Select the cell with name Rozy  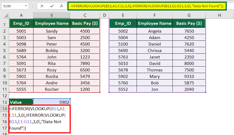pyautogui.click(x=52, y=70)
